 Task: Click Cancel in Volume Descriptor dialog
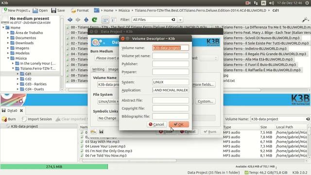tap(156, 124)
